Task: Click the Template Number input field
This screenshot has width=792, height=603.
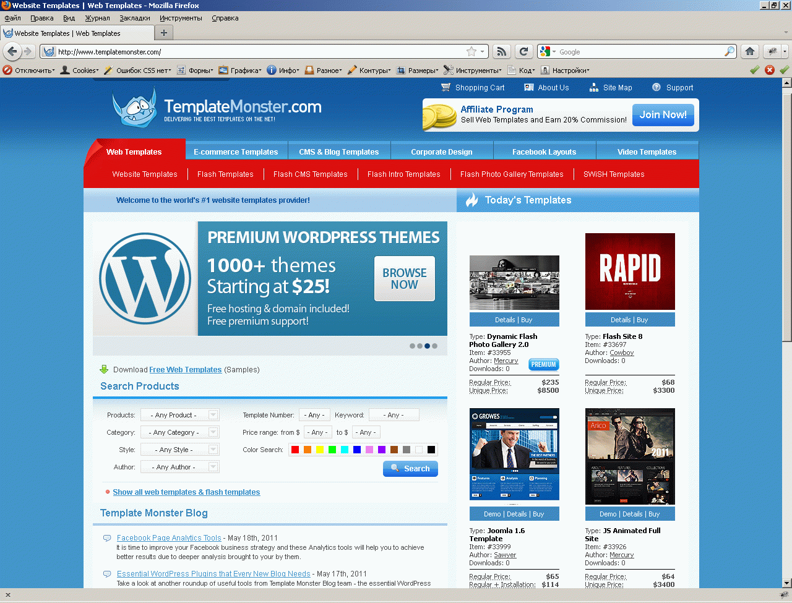Action: (314, 415)
